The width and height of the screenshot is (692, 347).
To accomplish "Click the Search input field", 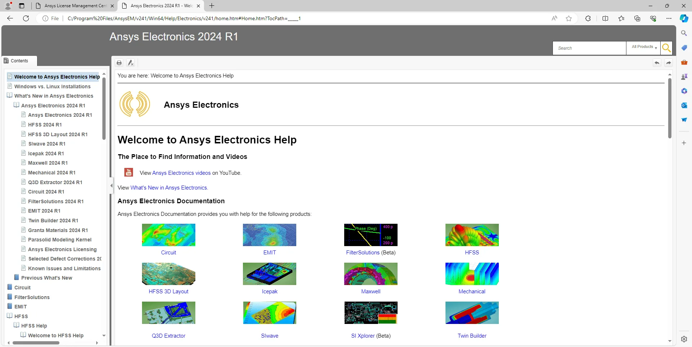I will tap(589, 48).
